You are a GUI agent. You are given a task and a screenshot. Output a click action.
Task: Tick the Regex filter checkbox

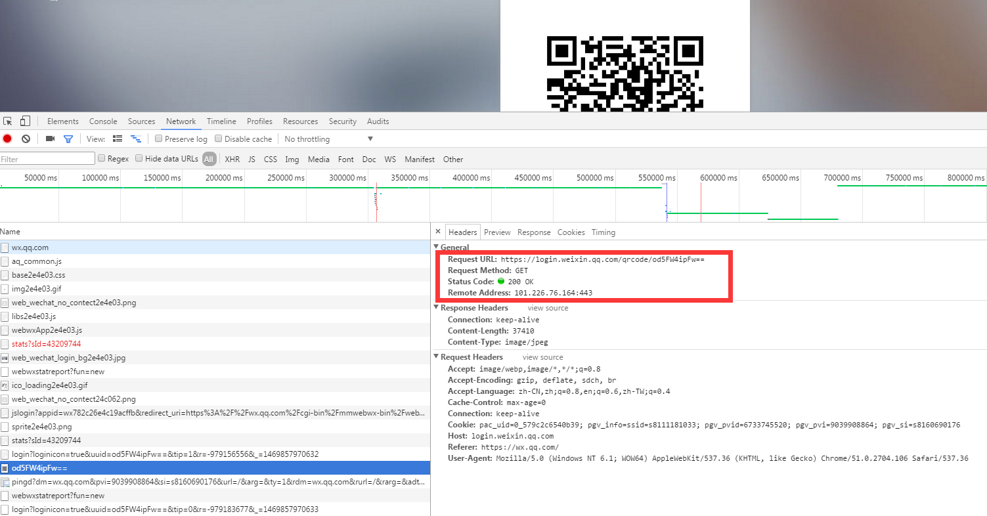click(x=102, y=158)
